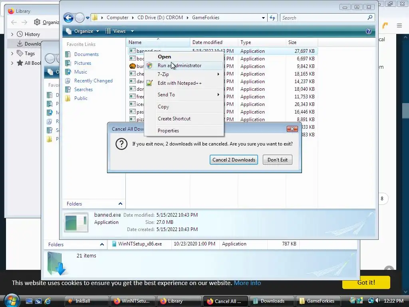Open the recent pages dropdown arrow
The height and width of the screenshot is (307, 409).
point(87,18)
